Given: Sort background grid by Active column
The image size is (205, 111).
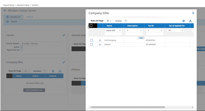Looking at the screenshot, I should tap(35, 76).
